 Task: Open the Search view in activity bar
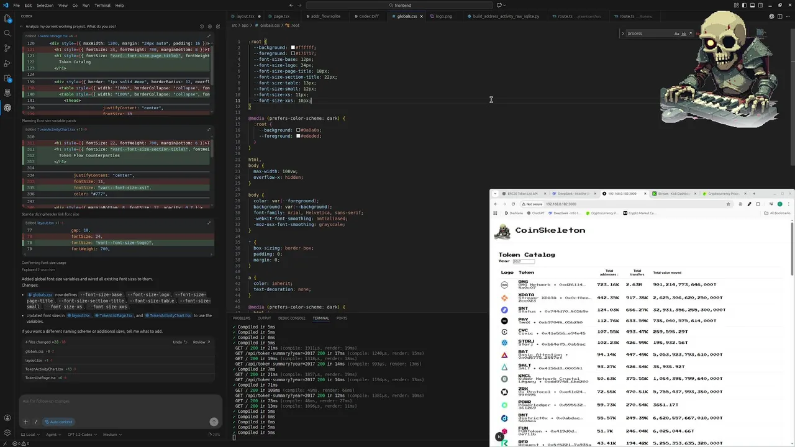tap(7, 34)
